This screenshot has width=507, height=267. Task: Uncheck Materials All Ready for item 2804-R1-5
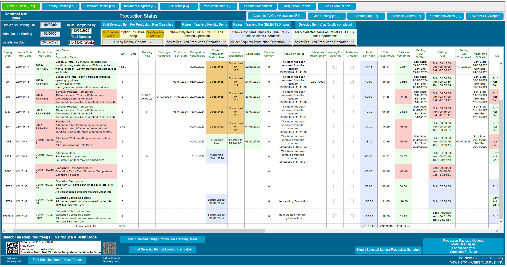coord(352,81)
